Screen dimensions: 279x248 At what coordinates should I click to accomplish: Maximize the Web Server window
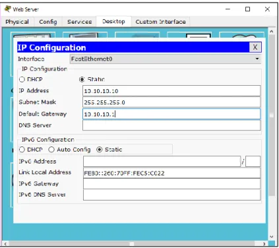(x=248, y=9)
